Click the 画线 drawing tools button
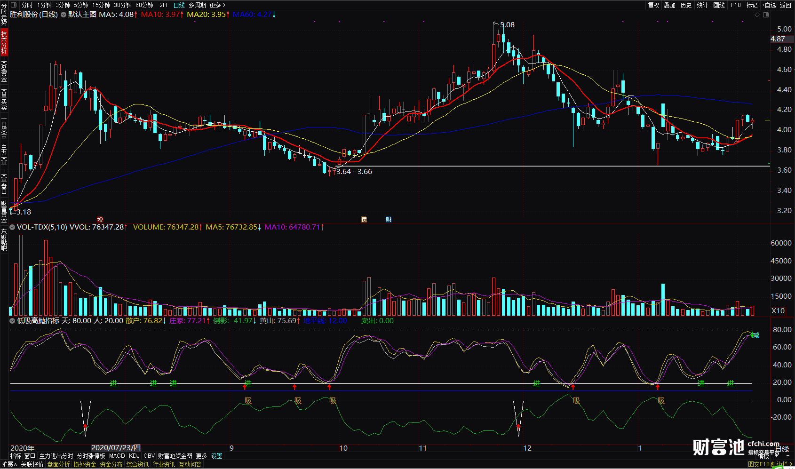Screen dimensions: 795x469 point(719,5)
